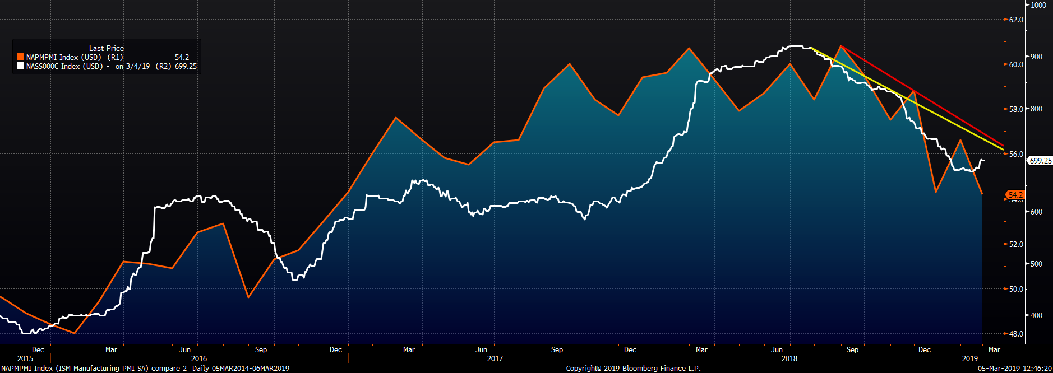
Task: Click the Copyright 2019 Bloomberg Finance L.P. text
Action: pyautogui.click(x=633, y=368)
